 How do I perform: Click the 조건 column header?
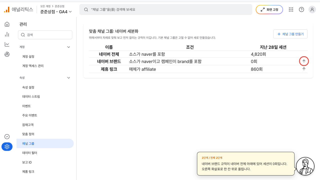point(190,47)
